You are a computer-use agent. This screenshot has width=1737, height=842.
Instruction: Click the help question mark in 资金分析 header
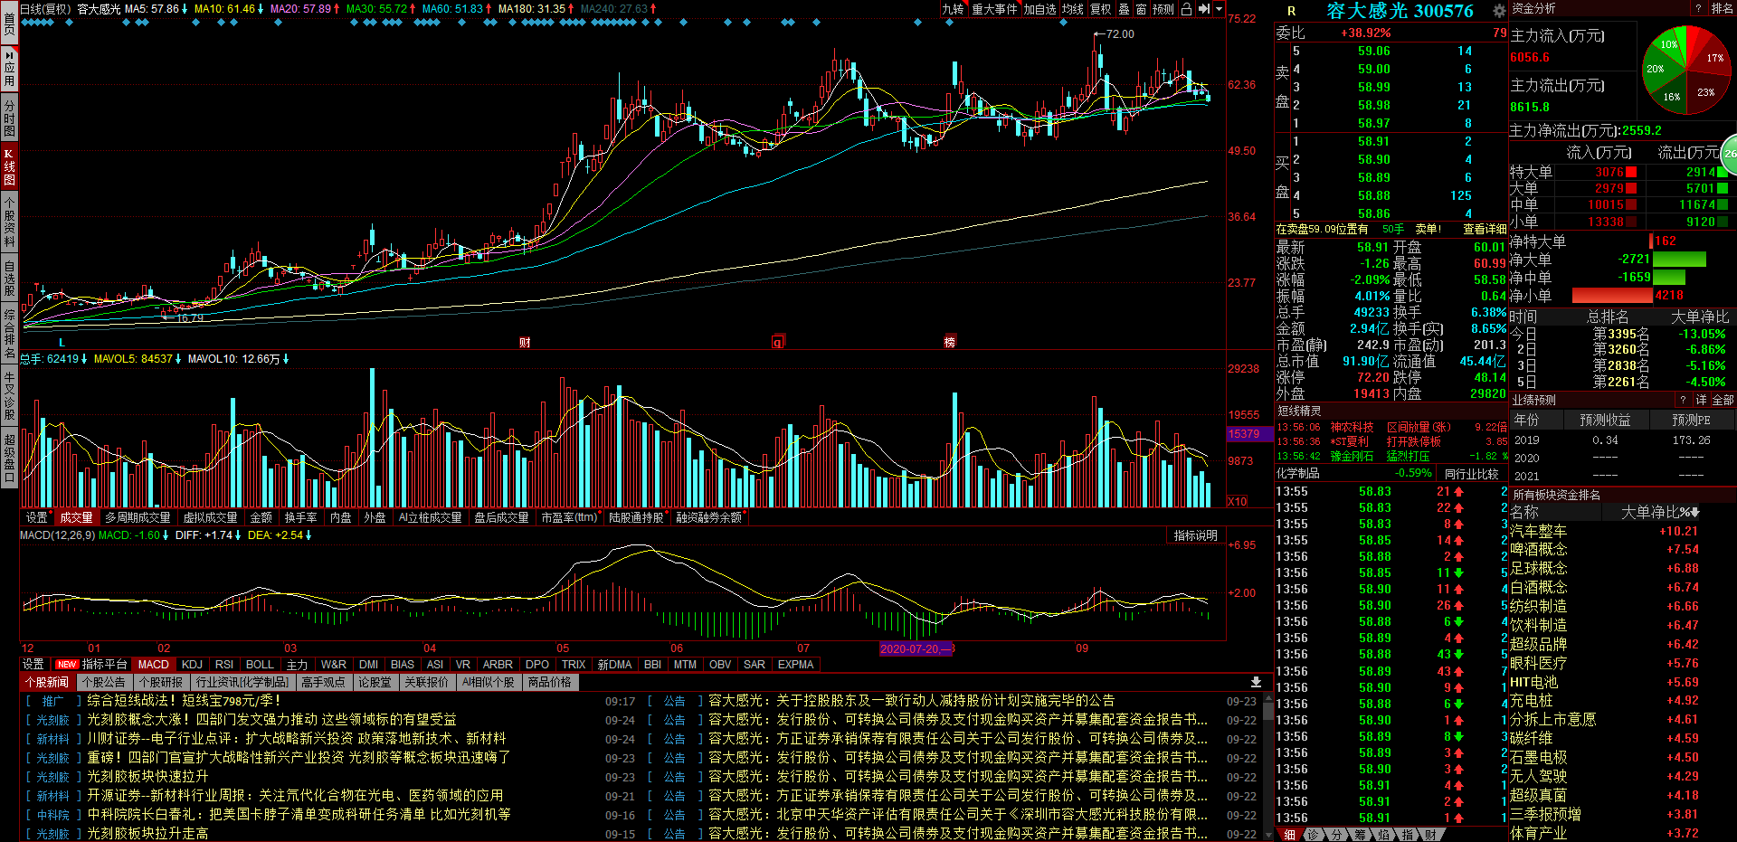click(x=1697, y=8)
